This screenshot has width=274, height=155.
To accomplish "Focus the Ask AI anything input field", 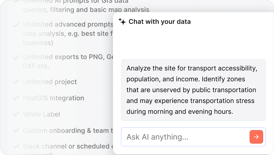I will 184,137.
